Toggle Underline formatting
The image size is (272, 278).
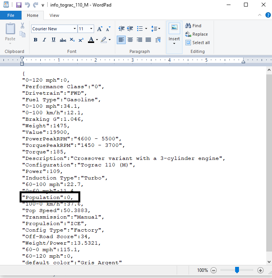53,40
